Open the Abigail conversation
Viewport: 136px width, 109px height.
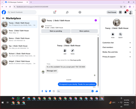click(19, 62)
